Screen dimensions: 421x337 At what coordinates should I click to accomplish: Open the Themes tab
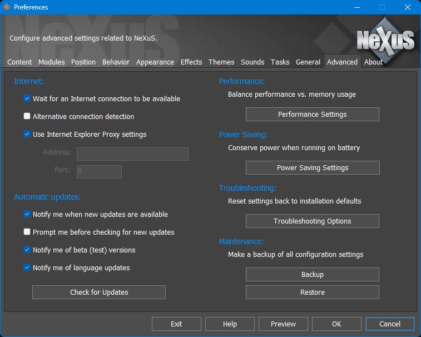(x=221, y=62)
